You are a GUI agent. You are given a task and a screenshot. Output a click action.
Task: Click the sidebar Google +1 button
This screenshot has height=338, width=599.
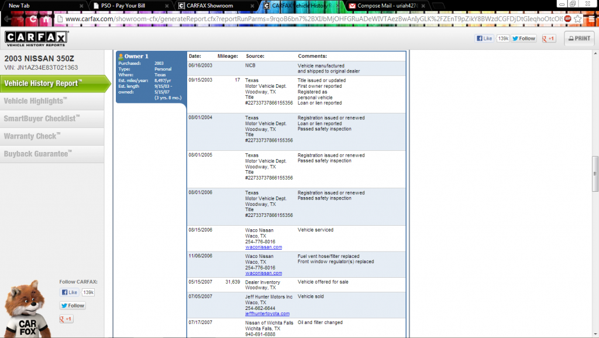pyautogui.click(x=66, y=319)
